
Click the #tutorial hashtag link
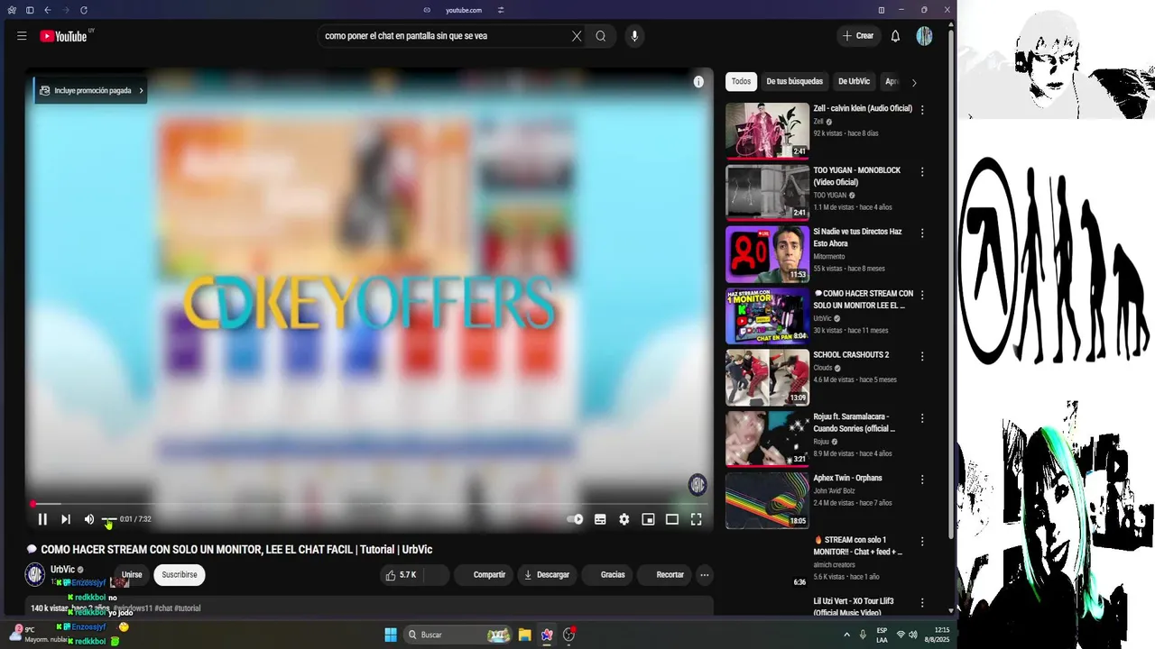187,608
